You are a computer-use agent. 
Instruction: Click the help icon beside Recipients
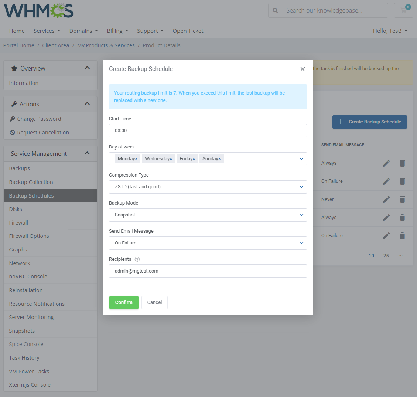tap(137, 259)
